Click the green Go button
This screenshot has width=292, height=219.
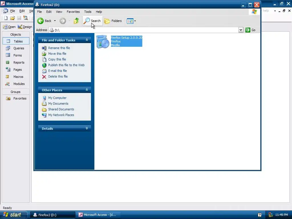coord(250,30)
